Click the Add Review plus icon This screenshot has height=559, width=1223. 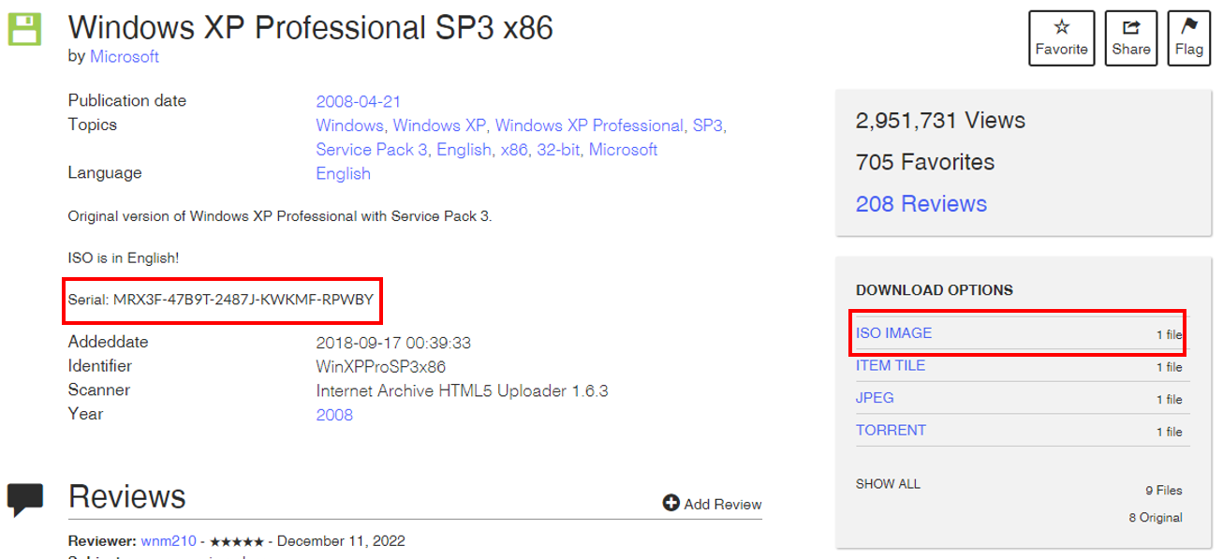[x=670, y=504]
